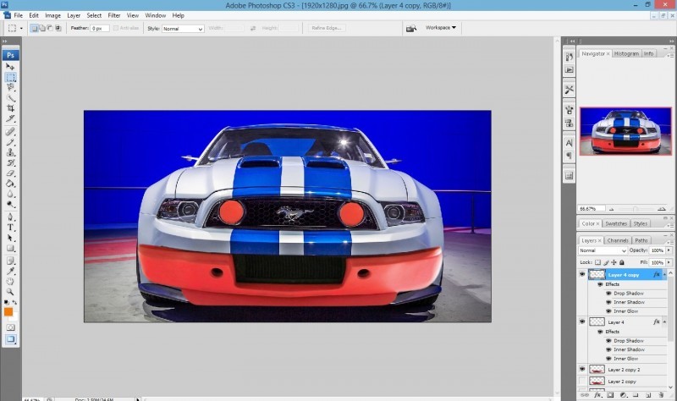
Task: Select the Healing Brush tool
Action: 10,132
